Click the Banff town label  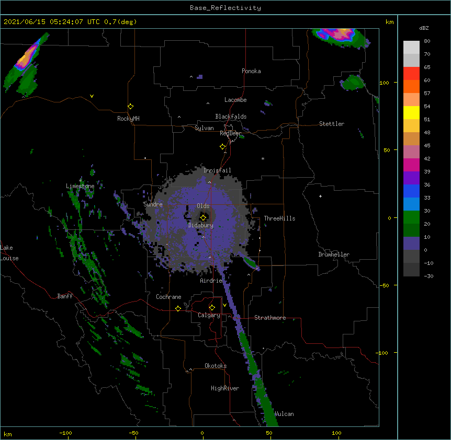click(x=65, y=296)
